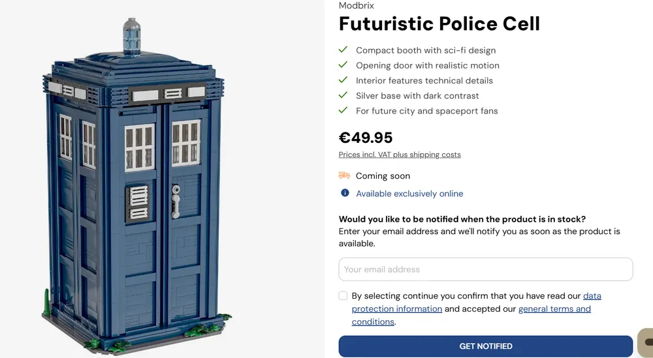Image resolution: width=653 pixels, height=358 pixels.
Task: Open the data protection information link
Action: (x=477, y=303)
